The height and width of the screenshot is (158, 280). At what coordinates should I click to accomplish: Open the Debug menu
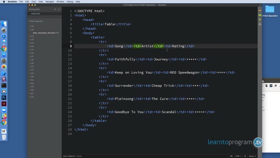point(70,2)
